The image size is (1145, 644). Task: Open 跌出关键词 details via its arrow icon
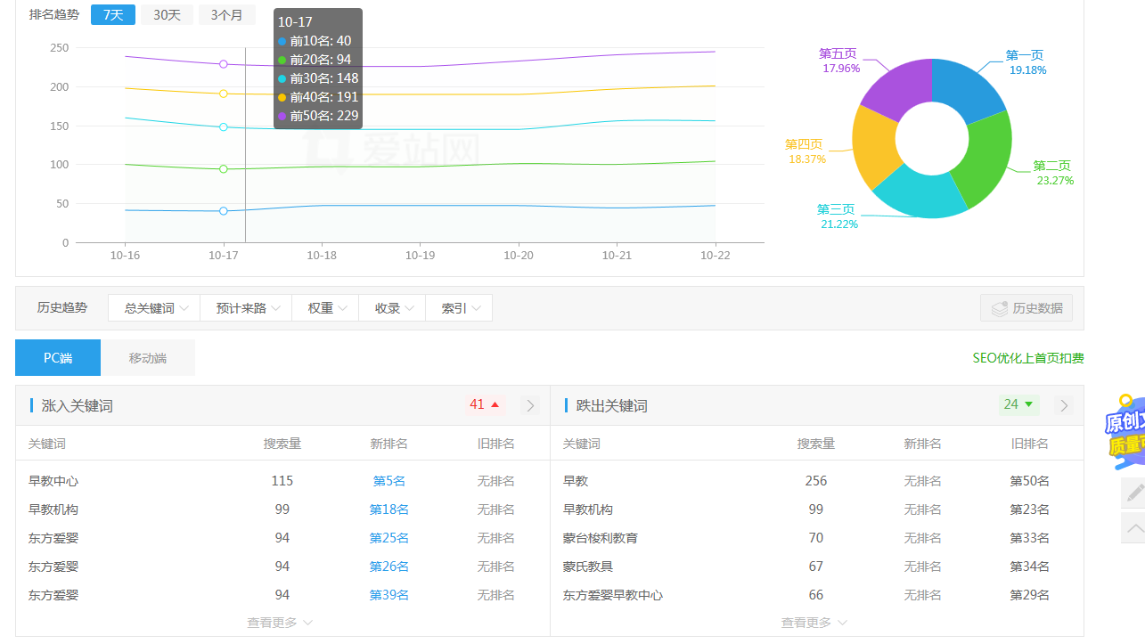point(1063,404)
